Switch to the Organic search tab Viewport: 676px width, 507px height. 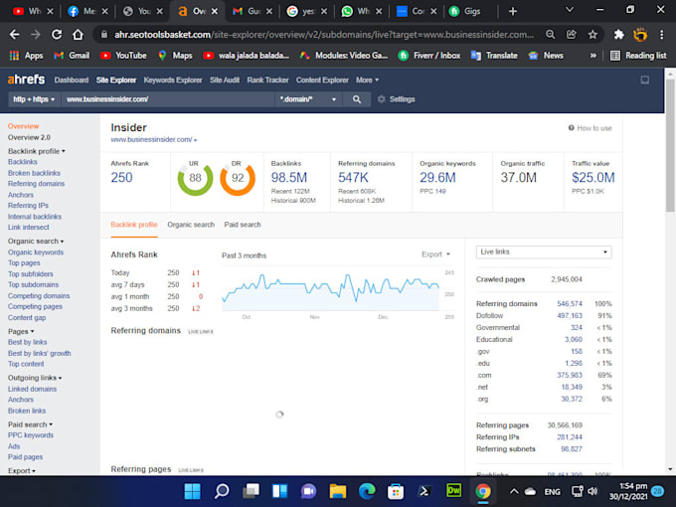(191, 225)
